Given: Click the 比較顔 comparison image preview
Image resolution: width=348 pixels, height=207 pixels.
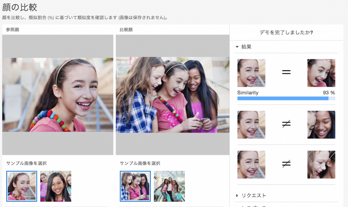Looking at the screenshot, I should [x=172, y=95].
